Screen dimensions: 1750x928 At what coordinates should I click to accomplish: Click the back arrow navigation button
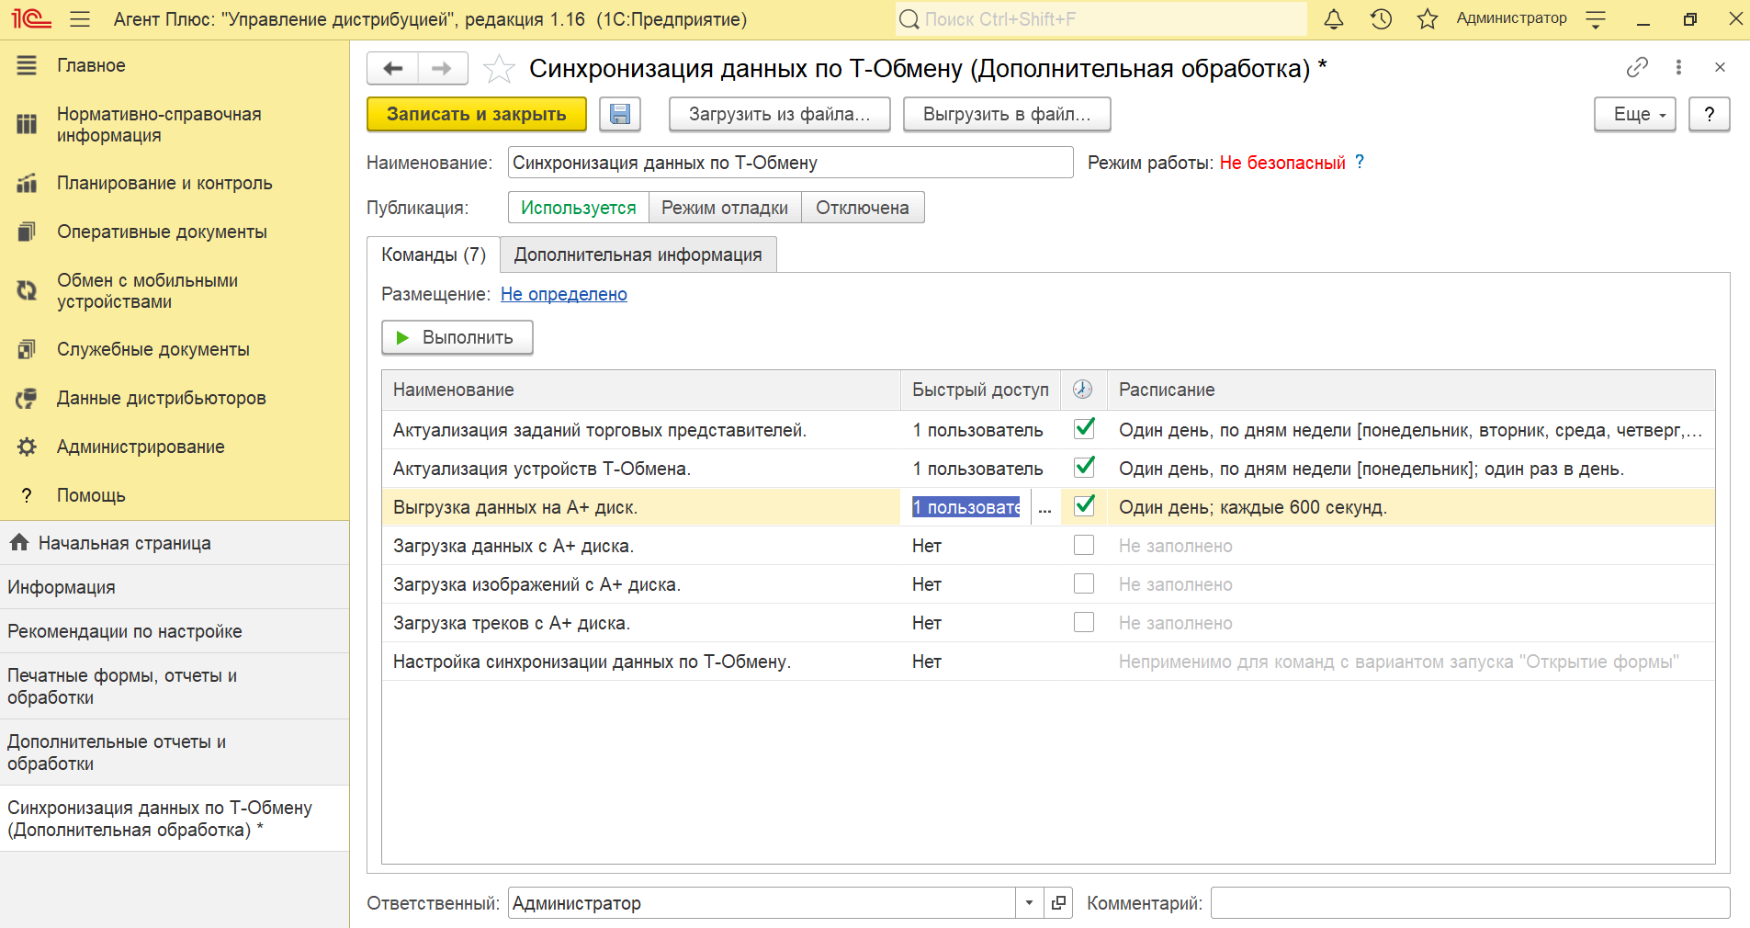[x=392, y=68]
